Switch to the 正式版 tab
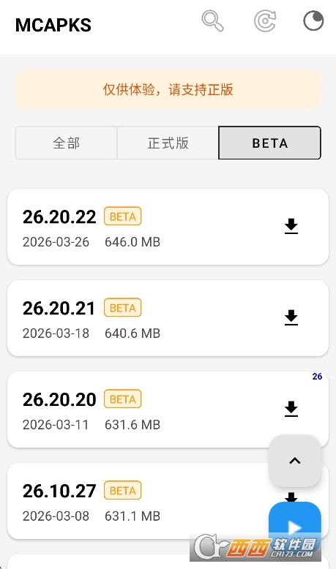The width and height of the screenshot is (336, 569). (168, 143)
